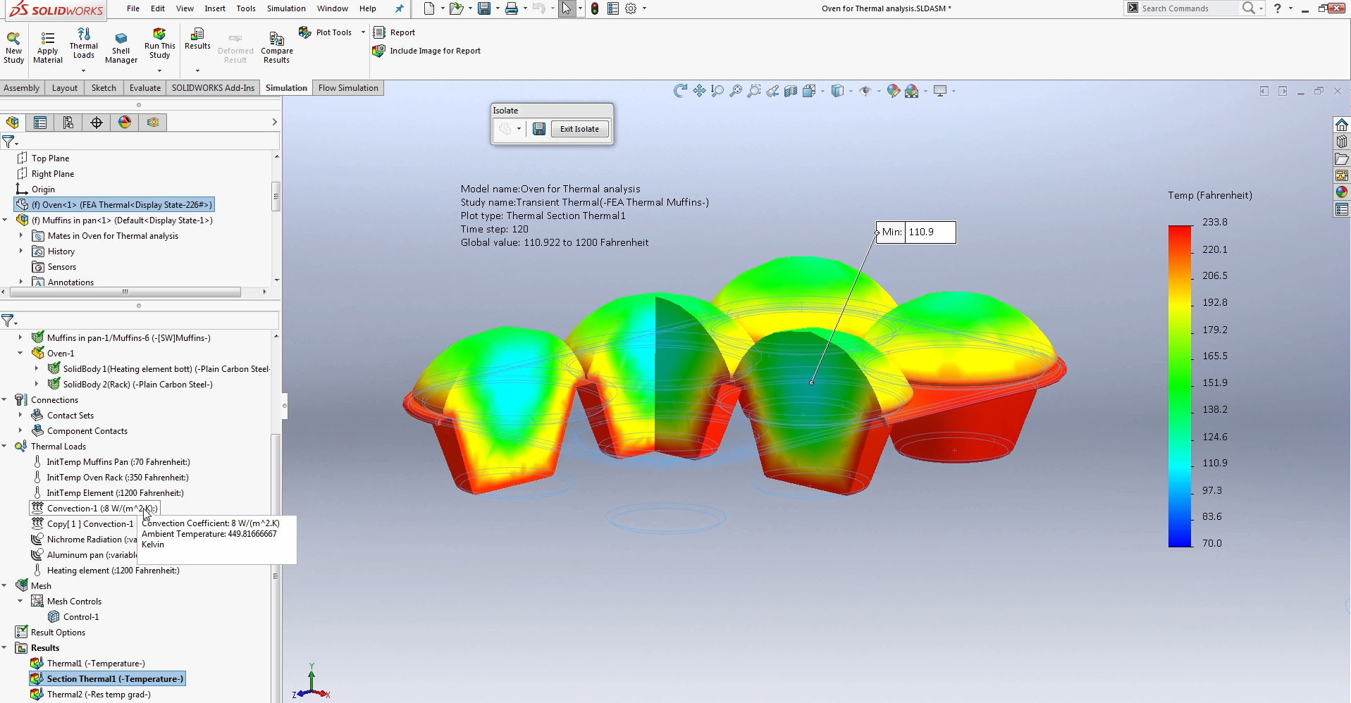Click the Exit Isolate button
Viewport: 1351px width, 703px height.
[x=579, y=129]
